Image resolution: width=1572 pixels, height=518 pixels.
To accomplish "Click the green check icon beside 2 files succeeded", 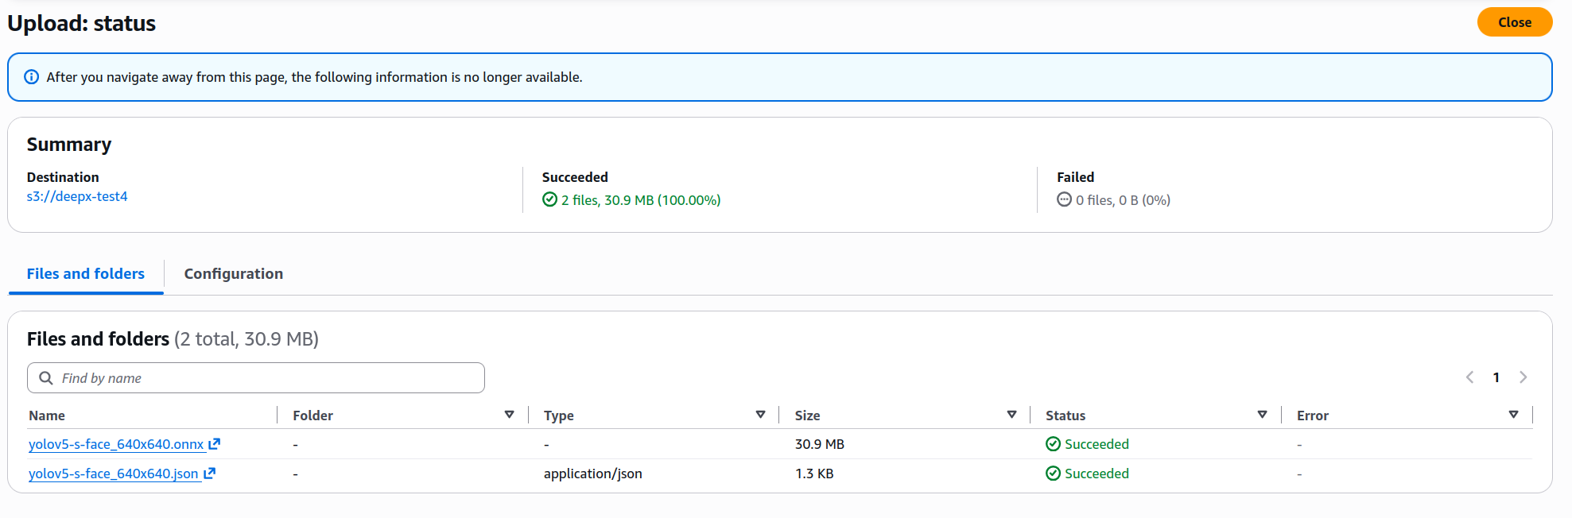I will point(549,199).
